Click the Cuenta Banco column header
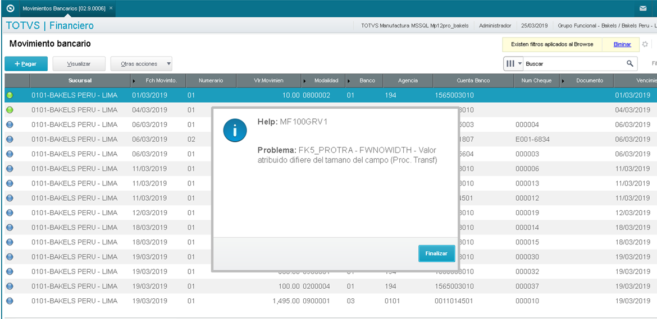The image size is (657, 319). (473, 81)
